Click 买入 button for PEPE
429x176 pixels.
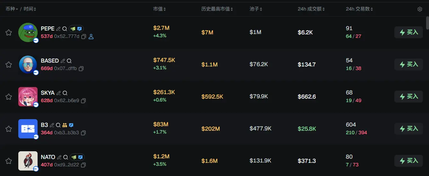click(408, 32)
